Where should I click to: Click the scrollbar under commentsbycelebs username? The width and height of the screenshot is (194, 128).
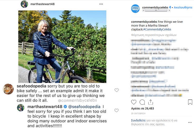[156, 11]
